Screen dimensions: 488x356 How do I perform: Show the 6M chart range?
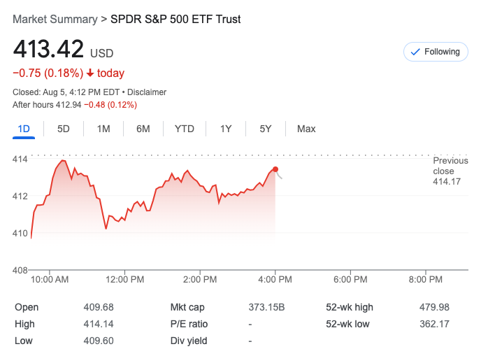click(x=143, y=129)
